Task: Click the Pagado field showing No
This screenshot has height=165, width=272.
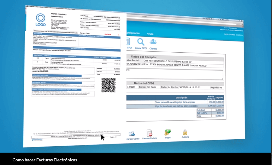Action: (218, 88)
